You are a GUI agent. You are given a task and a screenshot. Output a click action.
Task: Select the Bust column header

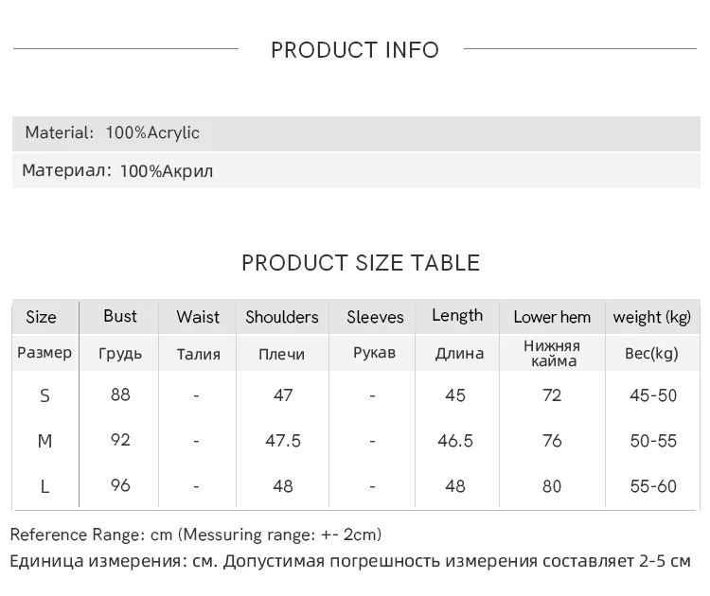coord(120,316)
